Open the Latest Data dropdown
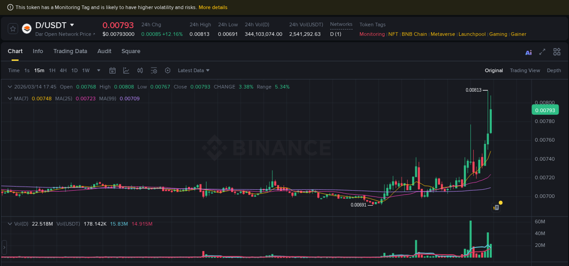Screen dimensions: 569x266 coord(193,70)
